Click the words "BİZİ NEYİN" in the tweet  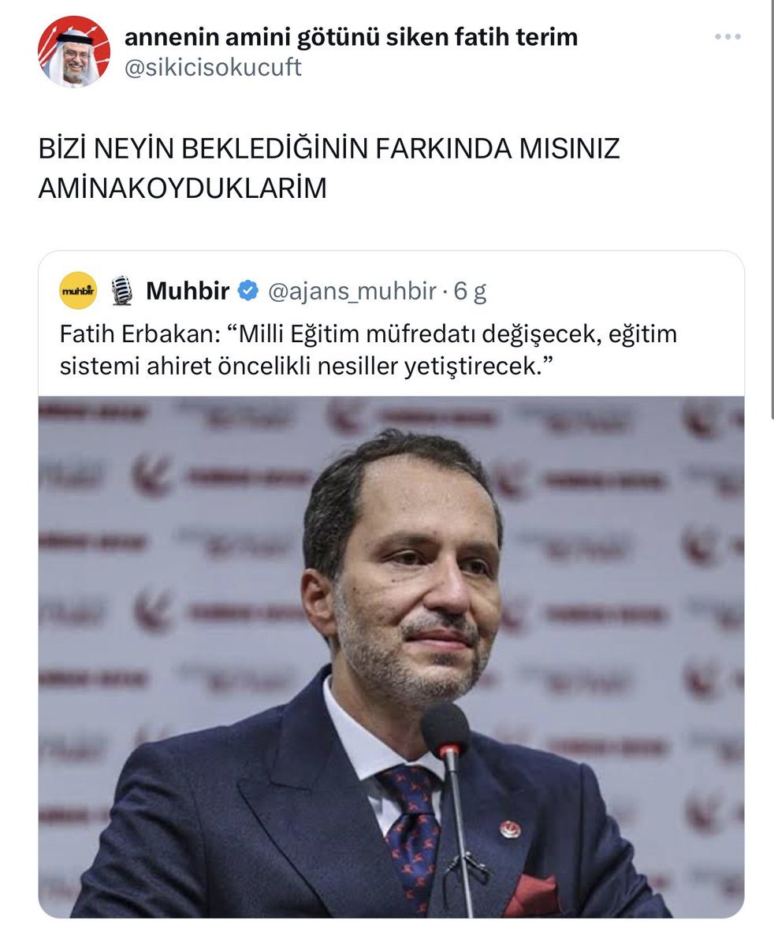click(107, 150)
